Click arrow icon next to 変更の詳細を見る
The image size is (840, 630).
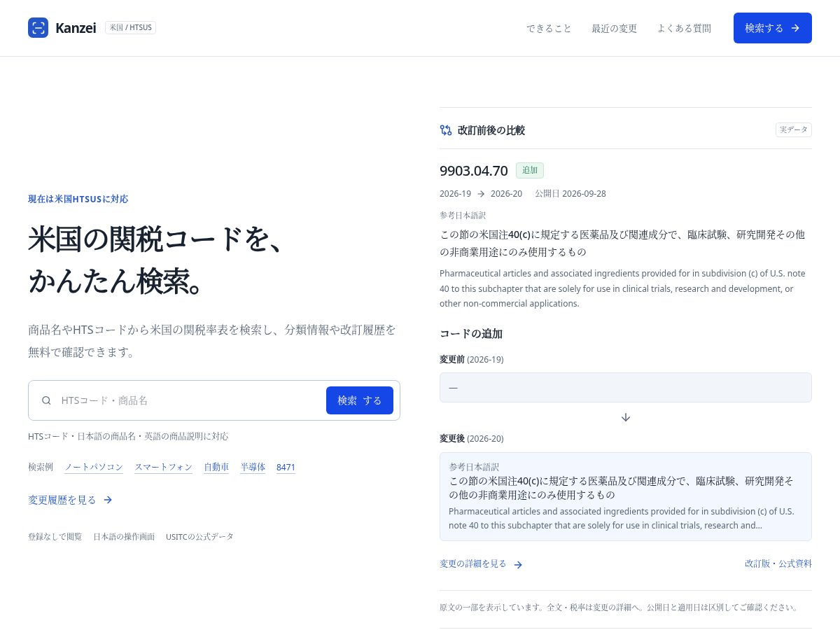pos(518,564)
